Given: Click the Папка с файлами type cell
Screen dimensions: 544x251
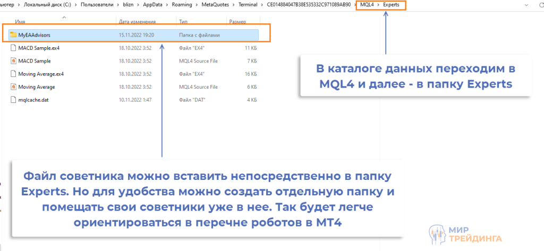Looking at the screenshot, I should (199, 35).
